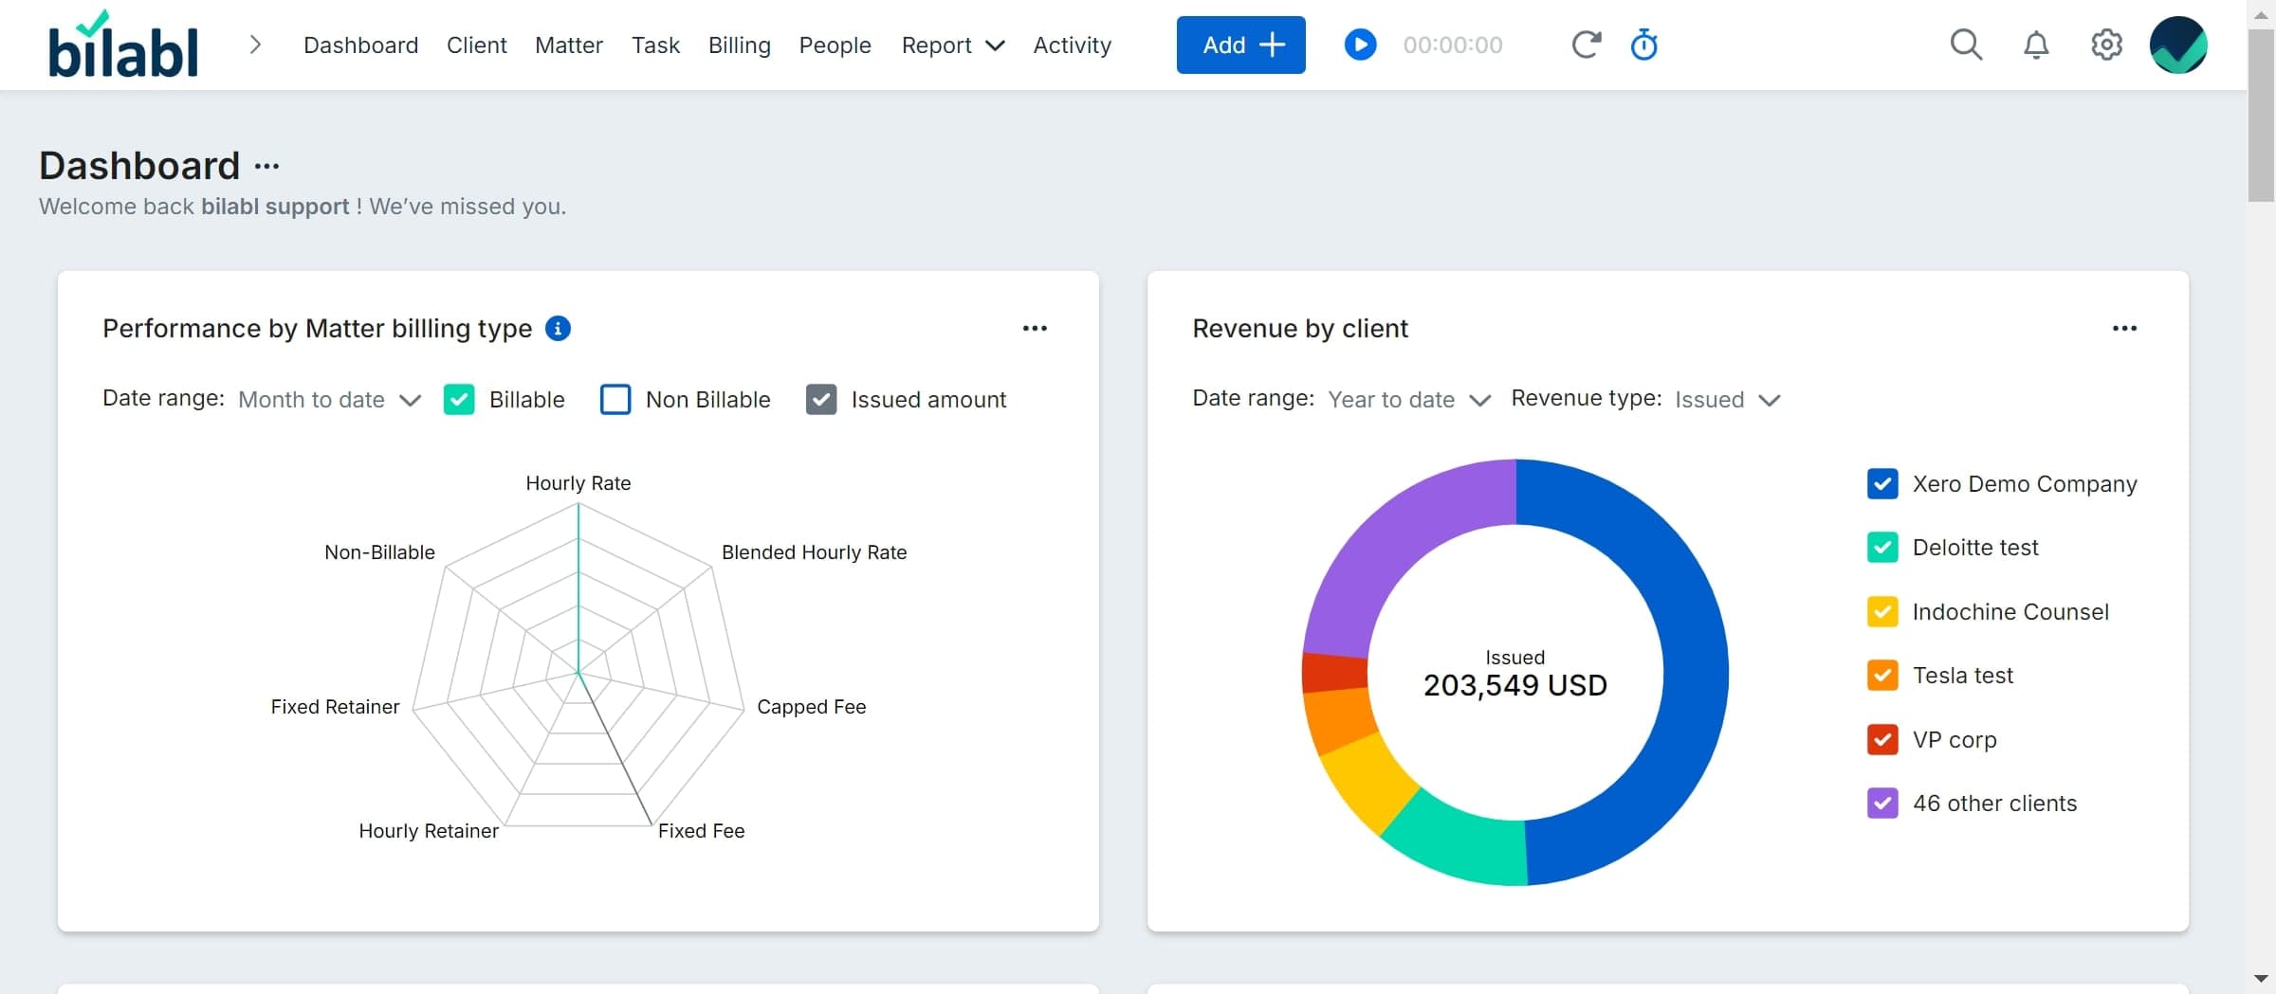The width and height of the screenshot is (2276, 994).
Task: Toggle Xero Demo Company legend swatch
Action: 1882,484
